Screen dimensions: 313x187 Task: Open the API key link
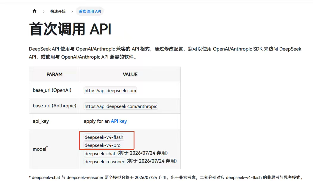pyautogui.click(x=119, y=121)
